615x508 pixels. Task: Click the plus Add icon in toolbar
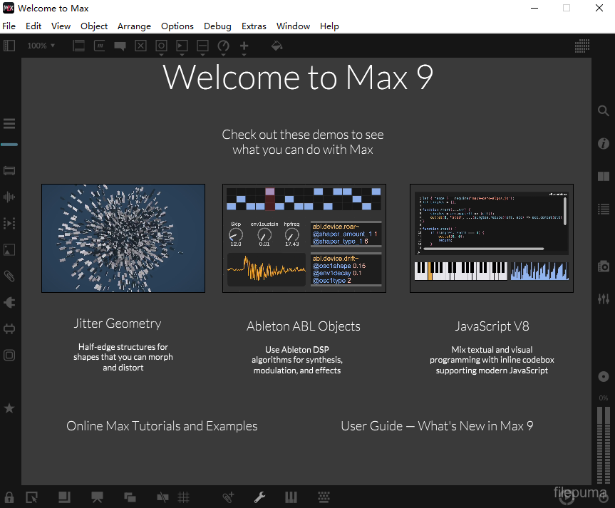(x=244, y=46)
